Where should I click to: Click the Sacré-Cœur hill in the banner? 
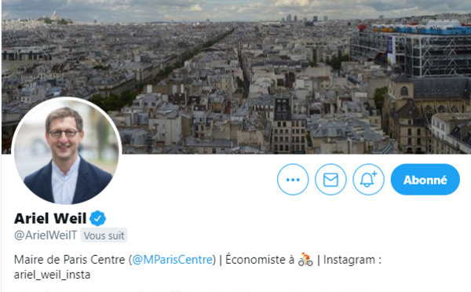[55, 16]
